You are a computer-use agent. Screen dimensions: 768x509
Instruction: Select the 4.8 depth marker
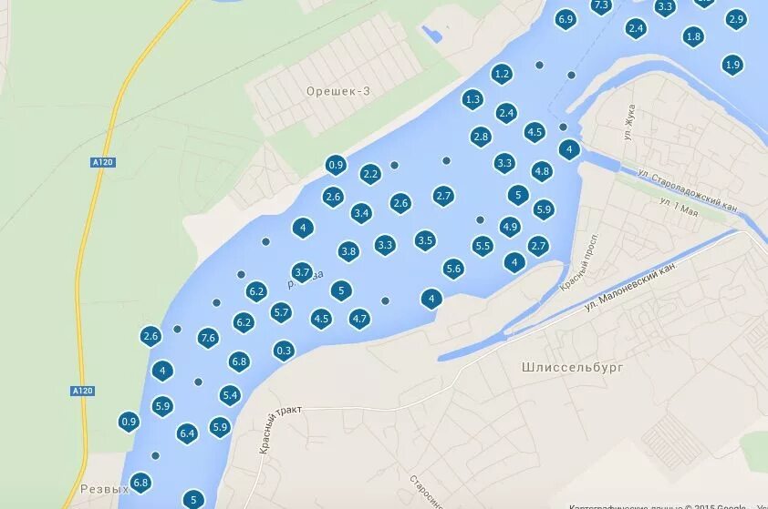pos(542,171)
